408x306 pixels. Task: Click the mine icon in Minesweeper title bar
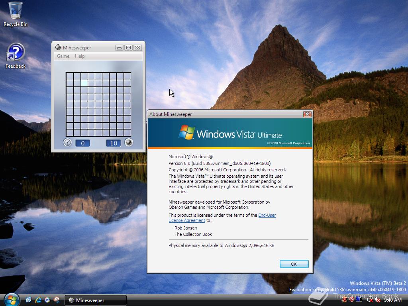click(58, 47)
